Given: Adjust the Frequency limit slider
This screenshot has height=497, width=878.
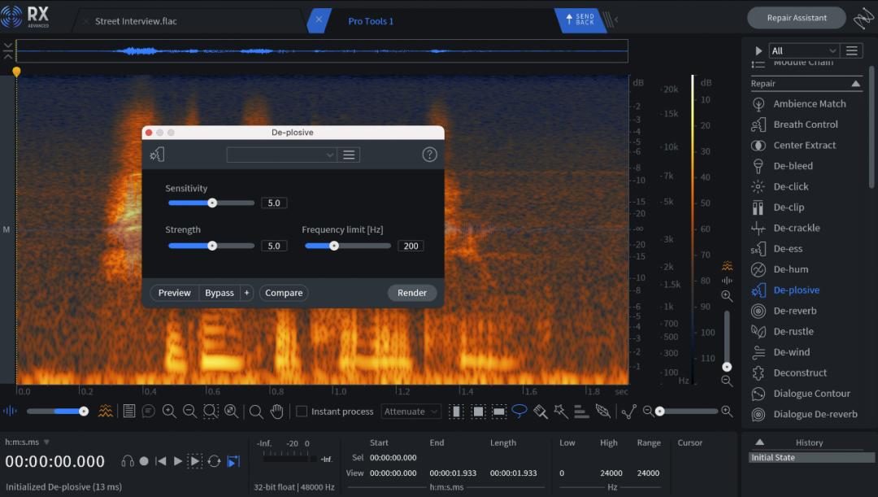Looking at the screenshot, I should pos(347,246).
